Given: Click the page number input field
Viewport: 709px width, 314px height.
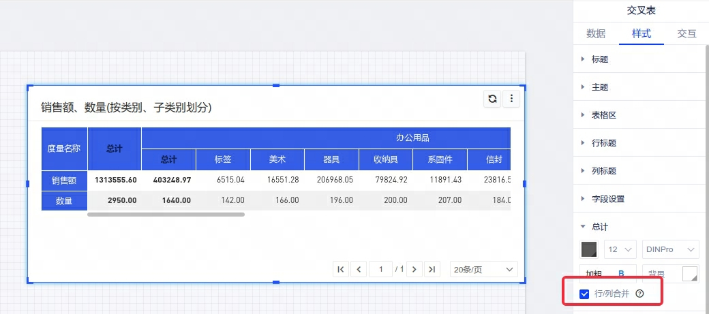Looking at the screenshot, I should pos(380,269).
